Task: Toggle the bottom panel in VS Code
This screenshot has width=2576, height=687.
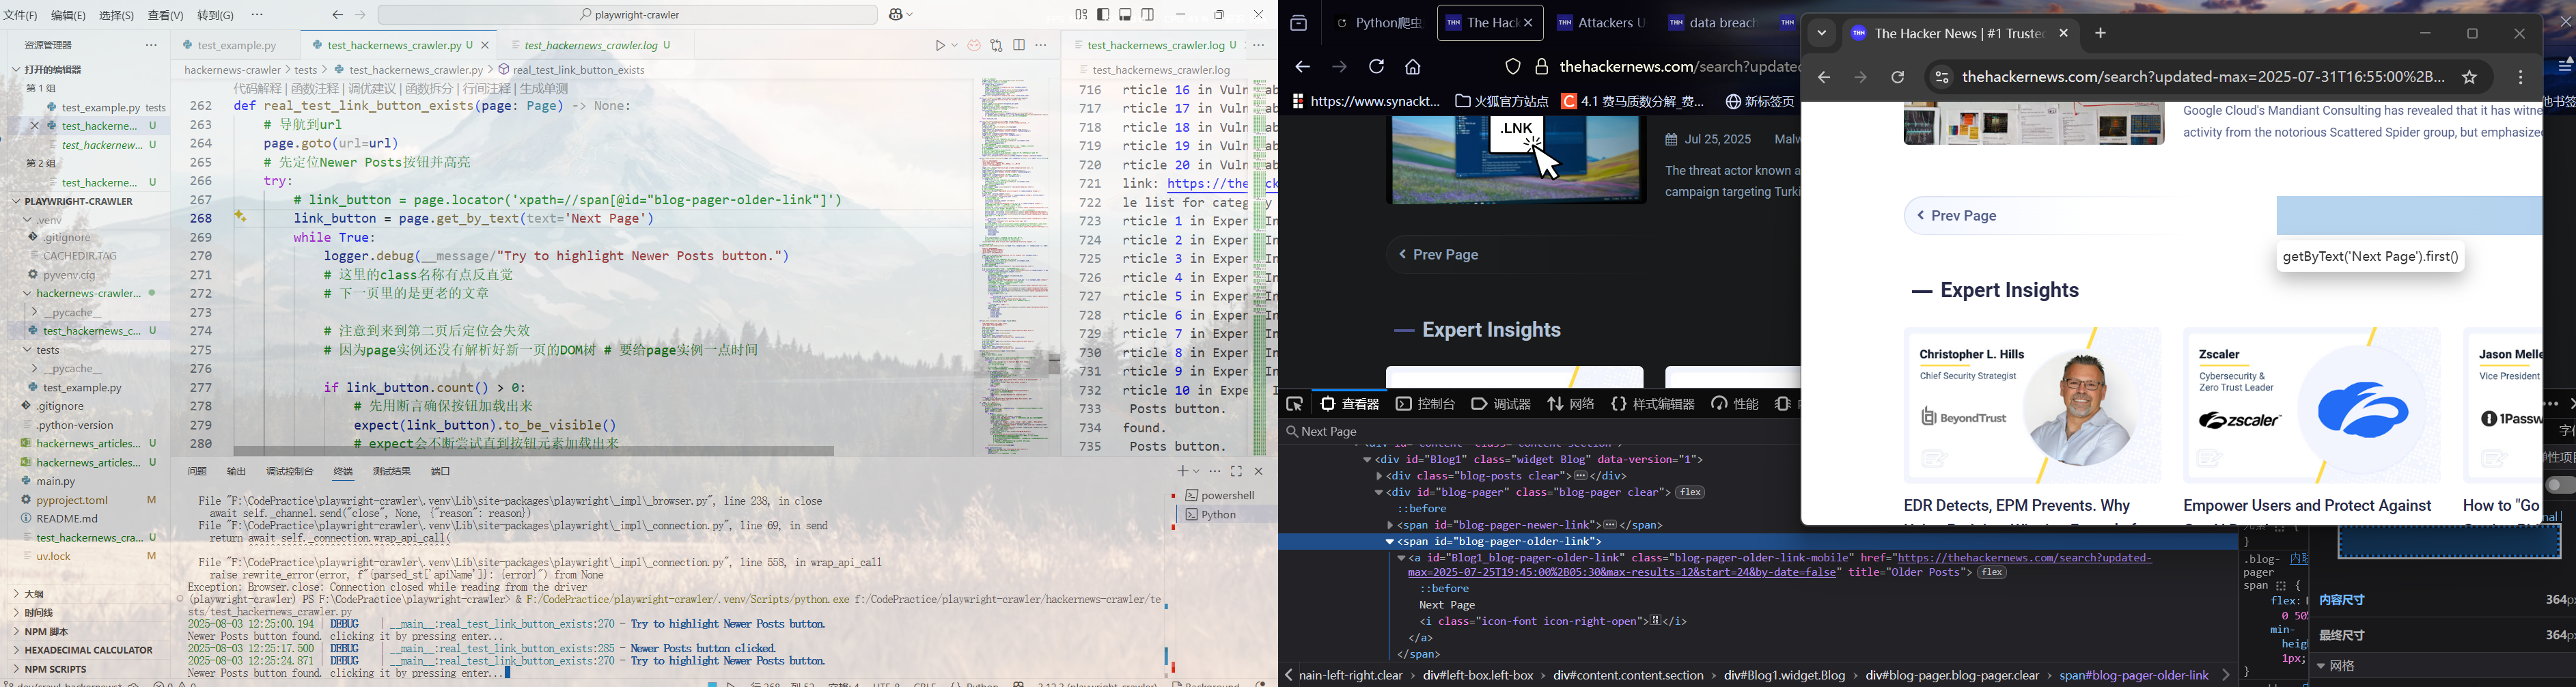Action: tap(1126, 15)
